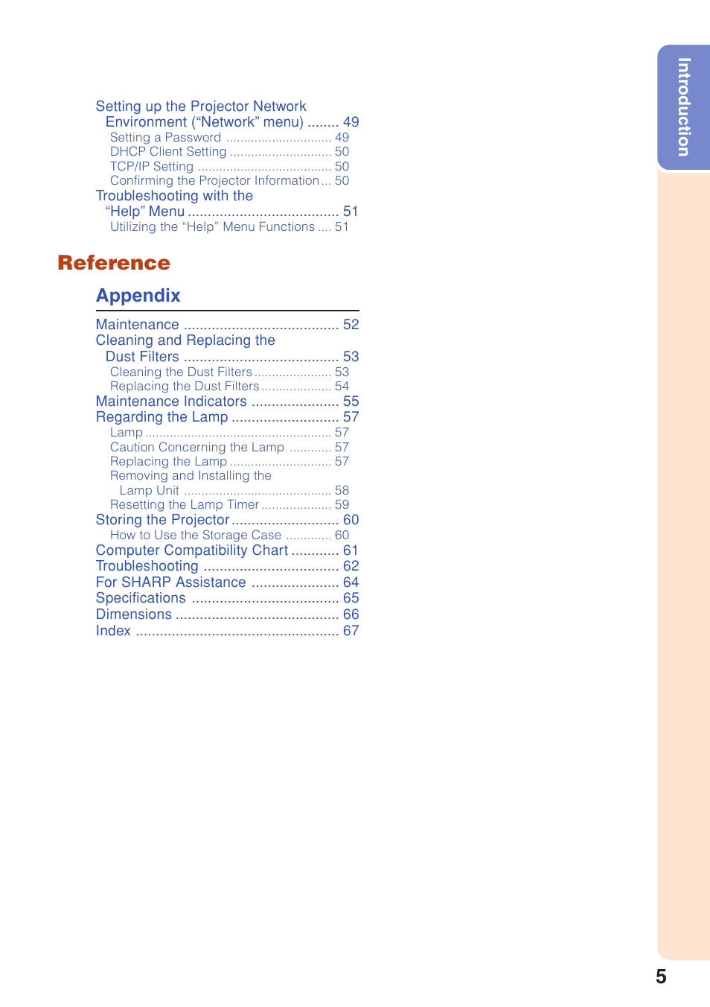Go to For SHARP Assistance page
710x1007 pixels.
171,582
